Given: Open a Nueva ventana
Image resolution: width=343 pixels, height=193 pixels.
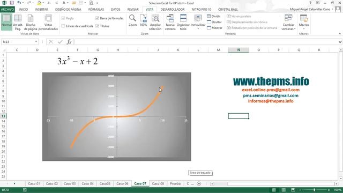Looking at the screenshot, I should (x=170, y=23).
